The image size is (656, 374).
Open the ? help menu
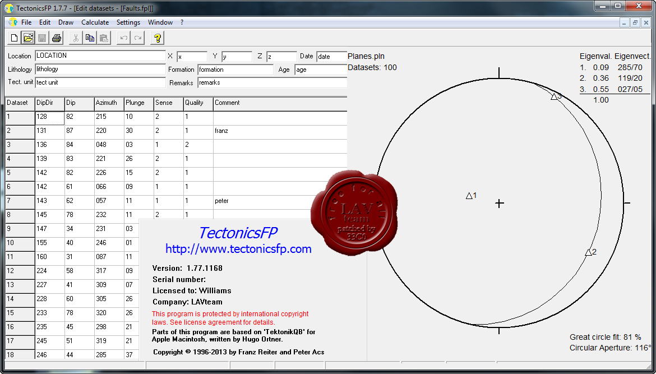(x=182, y=22)
